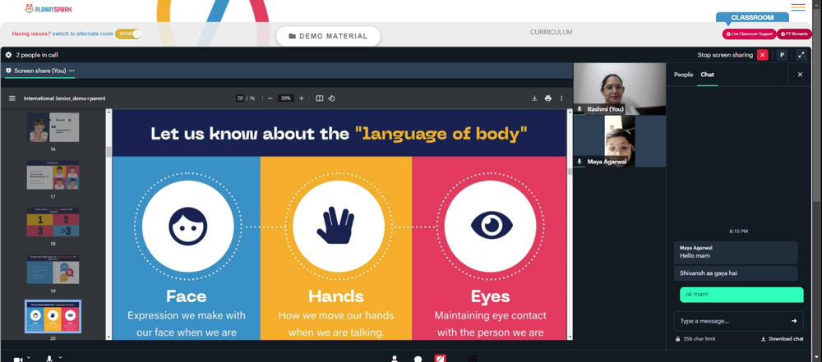Open the PDF sidebar hamburger menu

[x=12, y=99]
